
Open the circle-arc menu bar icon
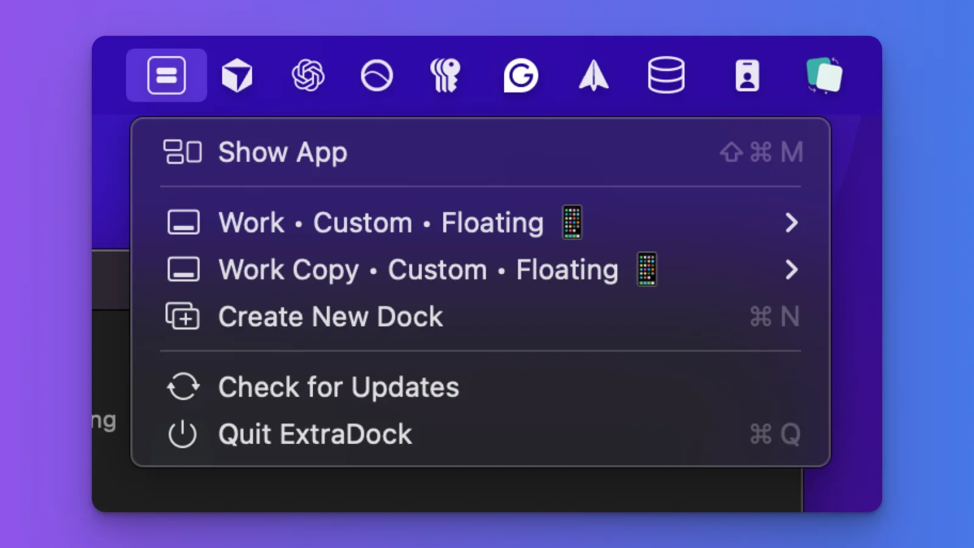click(377, 76)
